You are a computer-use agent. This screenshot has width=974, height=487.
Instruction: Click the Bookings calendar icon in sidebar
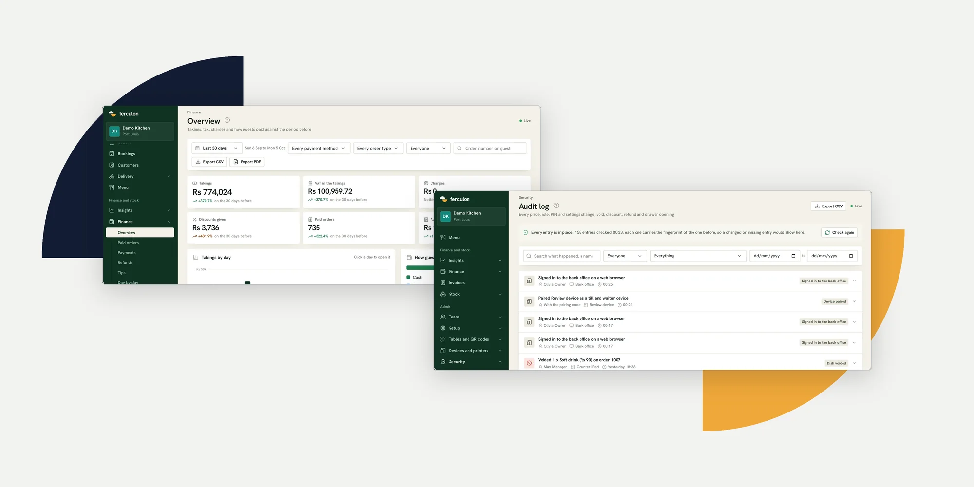point(112,153)
